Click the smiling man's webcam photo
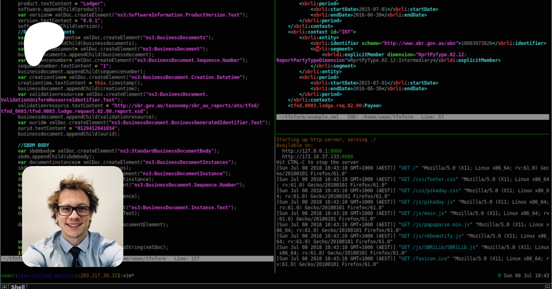The image size is (552, 289). pyautogui.click(x=73, y=216)
